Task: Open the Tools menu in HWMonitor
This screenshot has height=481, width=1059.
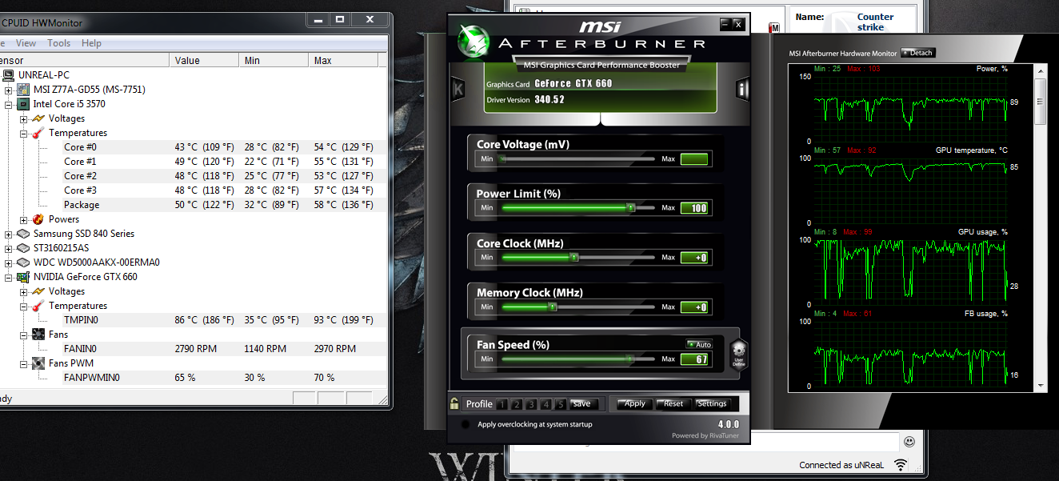Action: coord(58,43)
